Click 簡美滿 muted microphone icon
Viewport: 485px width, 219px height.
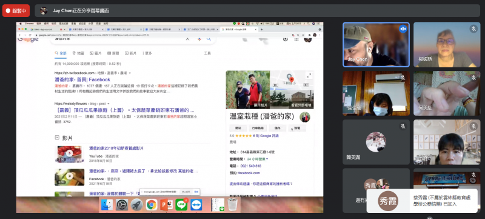(403, 126)
